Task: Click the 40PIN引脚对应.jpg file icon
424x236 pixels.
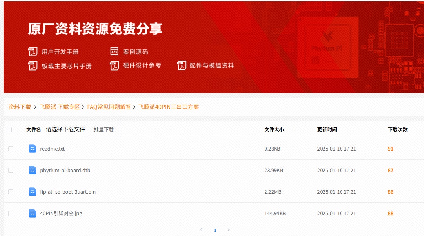Action: 33,213
